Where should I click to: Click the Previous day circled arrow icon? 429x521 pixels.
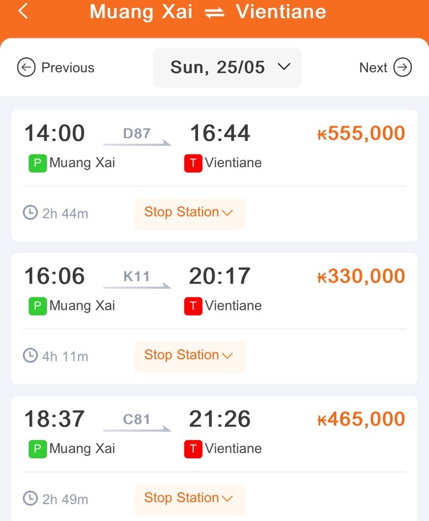click(26, 67)
